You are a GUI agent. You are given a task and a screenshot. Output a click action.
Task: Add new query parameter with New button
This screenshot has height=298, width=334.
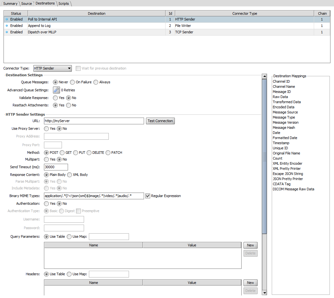tap(250, 245)
